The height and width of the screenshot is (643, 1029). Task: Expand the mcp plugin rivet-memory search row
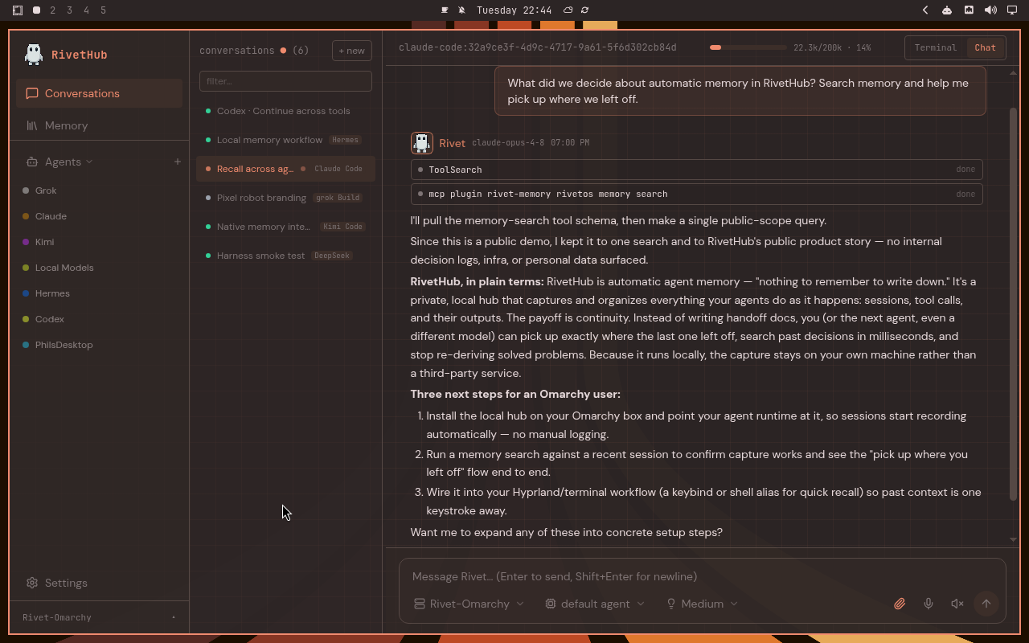(696, 194)
